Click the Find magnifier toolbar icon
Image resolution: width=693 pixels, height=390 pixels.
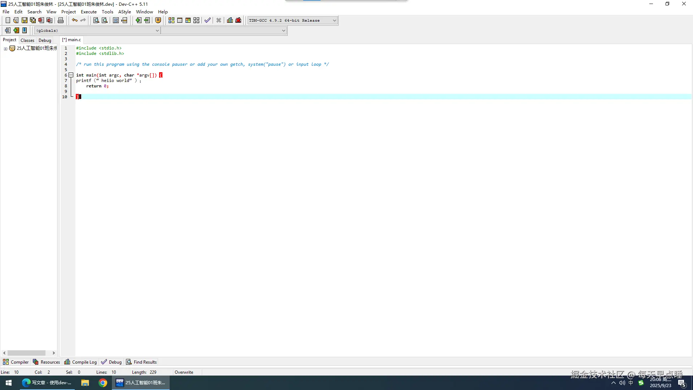96,21
